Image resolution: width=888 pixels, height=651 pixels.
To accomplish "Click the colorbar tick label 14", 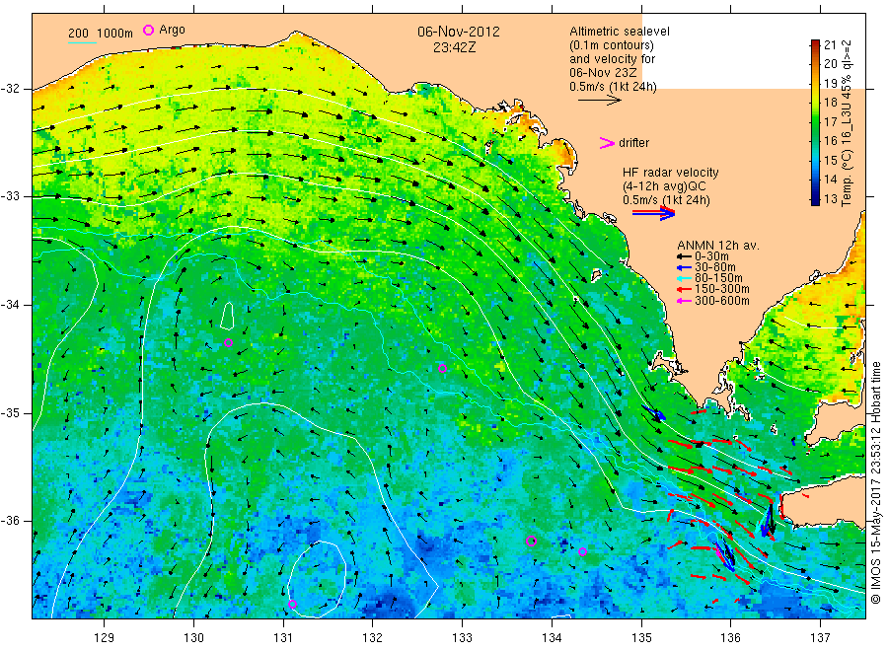I will 830,180.
